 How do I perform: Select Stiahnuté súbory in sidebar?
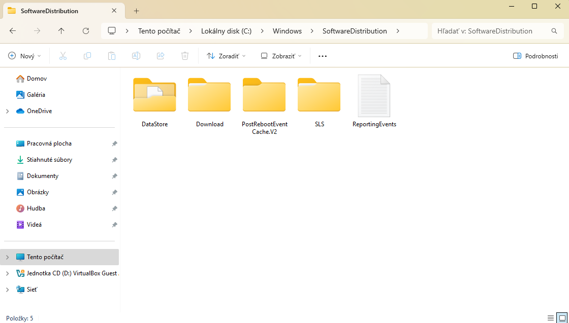coord(49,160)
